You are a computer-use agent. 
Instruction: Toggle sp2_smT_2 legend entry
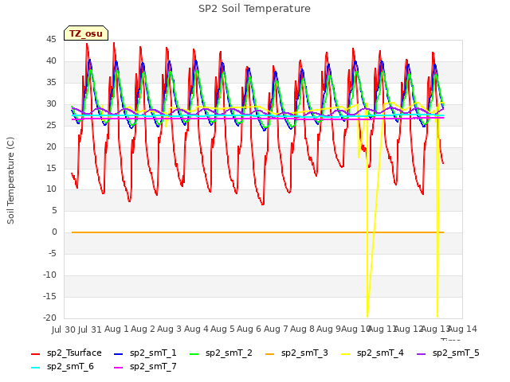click(221, 353)
